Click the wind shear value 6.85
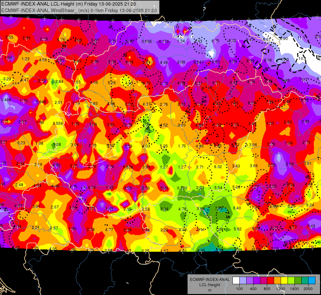The image size is (321, 295). [x=201, y=250]
